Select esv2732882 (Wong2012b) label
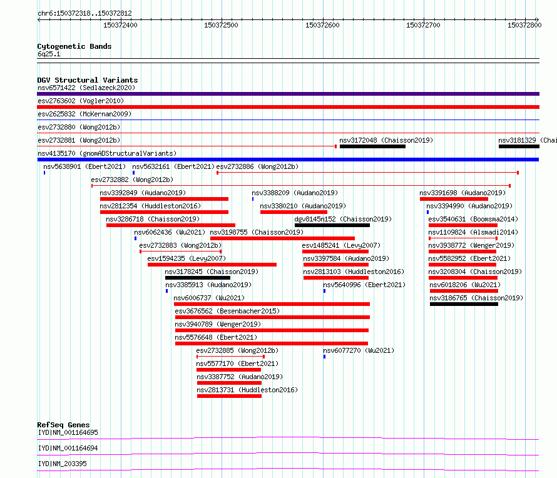The image size is (557, 478). (x=132, y=180)
